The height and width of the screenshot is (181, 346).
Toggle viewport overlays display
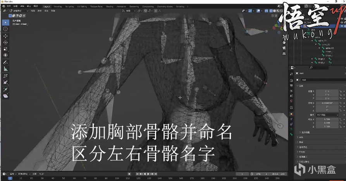[x=258, y=10]
